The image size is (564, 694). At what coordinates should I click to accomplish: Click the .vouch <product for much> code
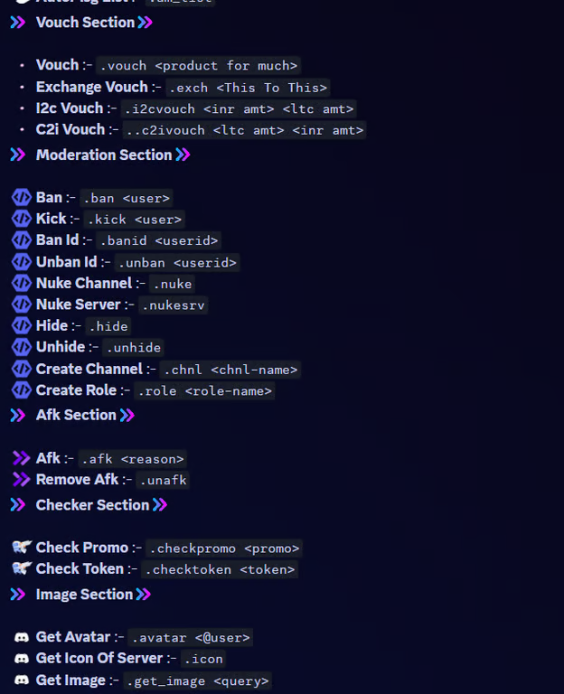pos(197,65)
